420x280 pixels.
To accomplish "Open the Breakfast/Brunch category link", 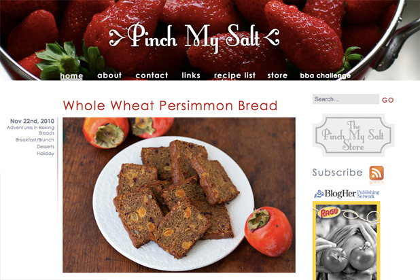I will click(x=35, y=140).
